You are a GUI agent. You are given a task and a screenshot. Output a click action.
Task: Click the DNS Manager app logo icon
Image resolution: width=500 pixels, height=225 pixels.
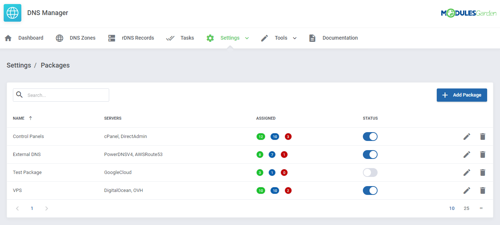[12, 12]
